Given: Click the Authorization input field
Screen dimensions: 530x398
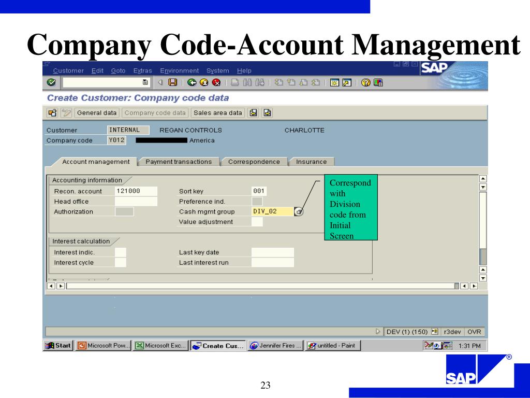Looking at the screenshot, I should [124, 211].
